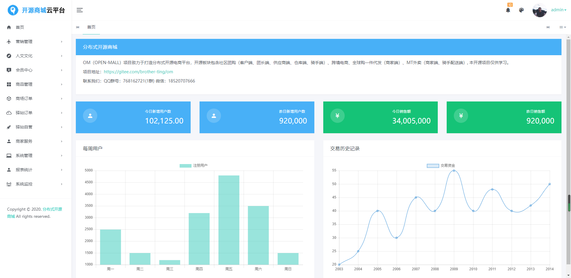The width and height of the screenshot is (571, 278).
Task: Click the grid icon for 商品管理
Action: click(9, 84)
